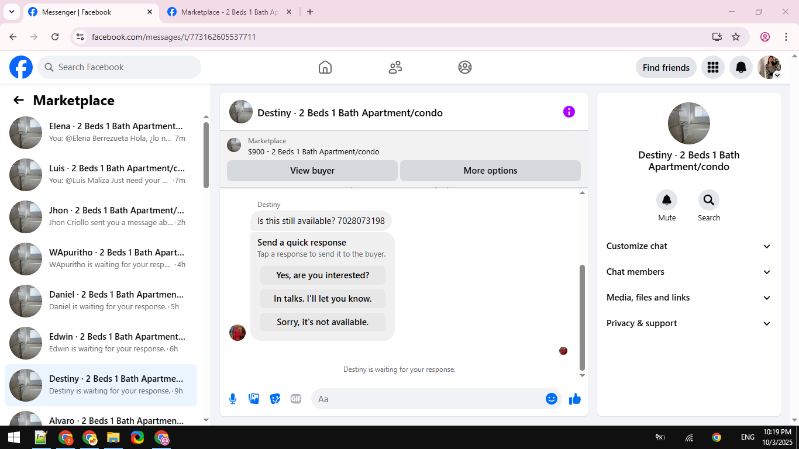Open the Chrome tab search dropdown

(x=11, y=12)
